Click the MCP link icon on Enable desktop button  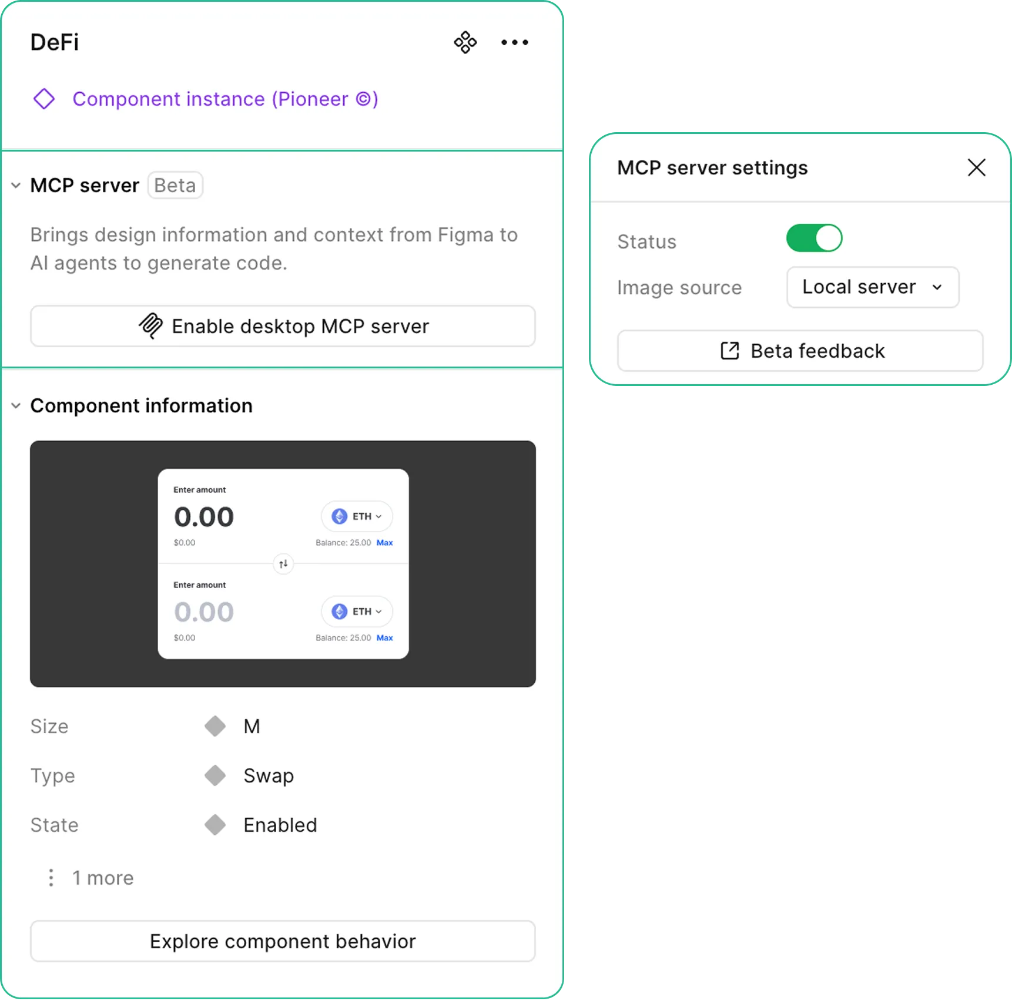pos(150,326)
